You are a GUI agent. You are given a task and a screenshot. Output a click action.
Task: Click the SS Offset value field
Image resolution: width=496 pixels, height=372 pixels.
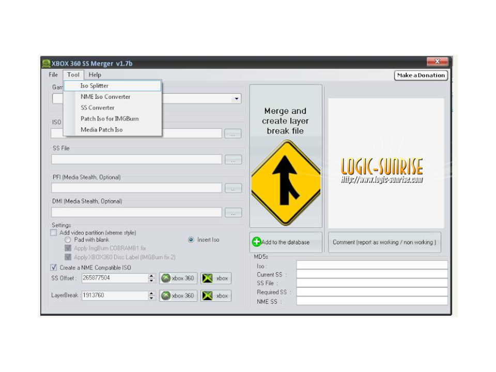pyautogui.click(x=115, y=278)
